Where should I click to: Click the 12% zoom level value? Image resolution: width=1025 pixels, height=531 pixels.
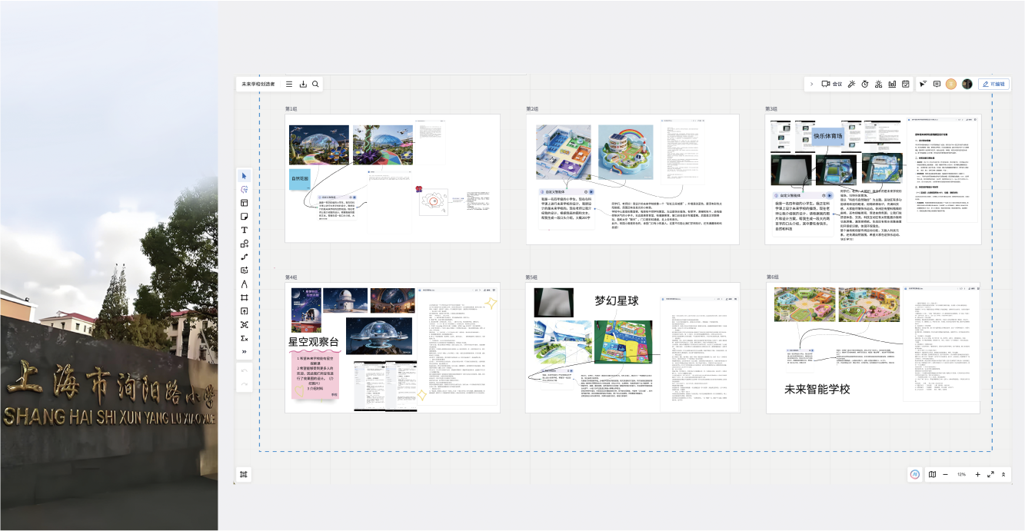pyautogui.click(x=961, y=474)
